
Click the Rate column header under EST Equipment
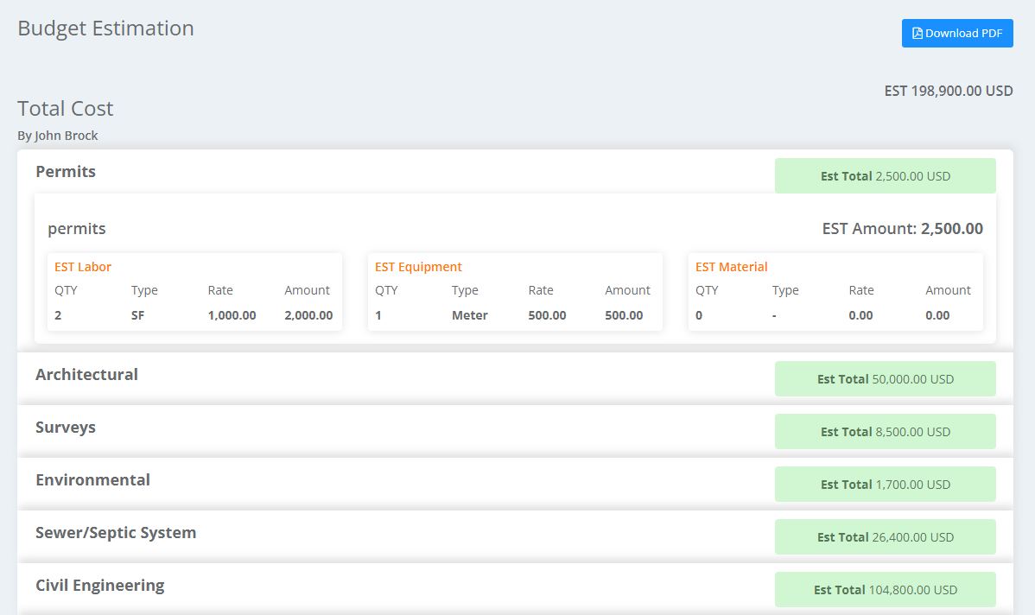tap(541, 290)
